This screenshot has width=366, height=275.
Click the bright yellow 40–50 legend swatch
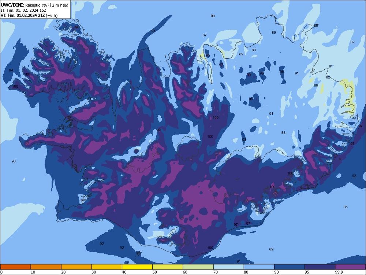[x=137, y=267]
